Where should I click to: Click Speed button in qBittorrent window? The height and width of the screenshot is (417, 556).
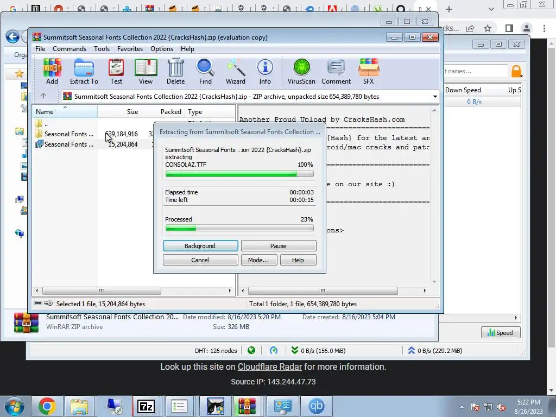coord(500,333)
